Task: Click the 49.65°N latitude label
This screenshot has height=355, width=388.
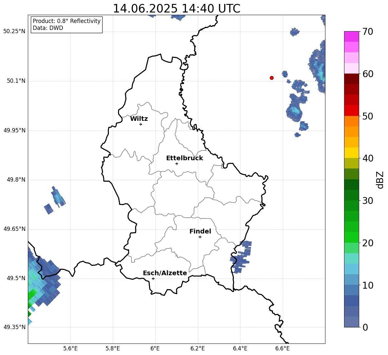Action: [14, 229]
